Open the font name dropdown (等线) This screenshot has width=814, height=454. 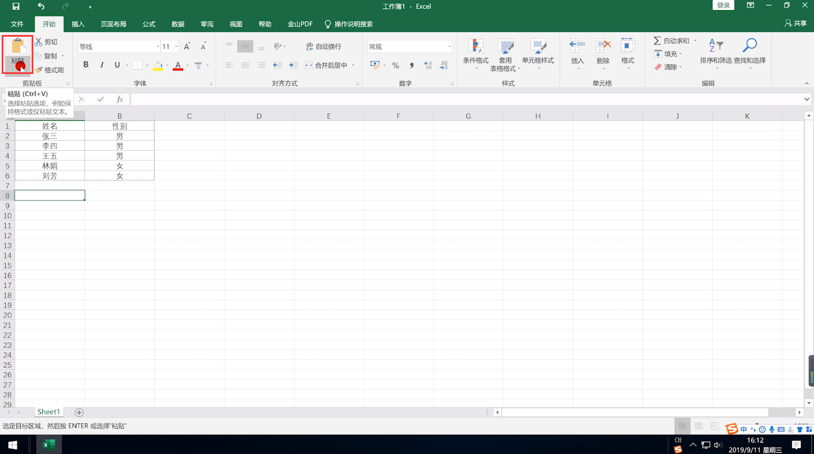[x=158, y=46]
